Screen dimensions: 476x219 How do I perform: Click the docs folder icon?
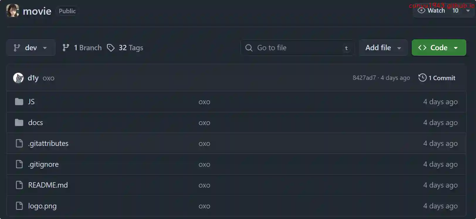[19, 122]
